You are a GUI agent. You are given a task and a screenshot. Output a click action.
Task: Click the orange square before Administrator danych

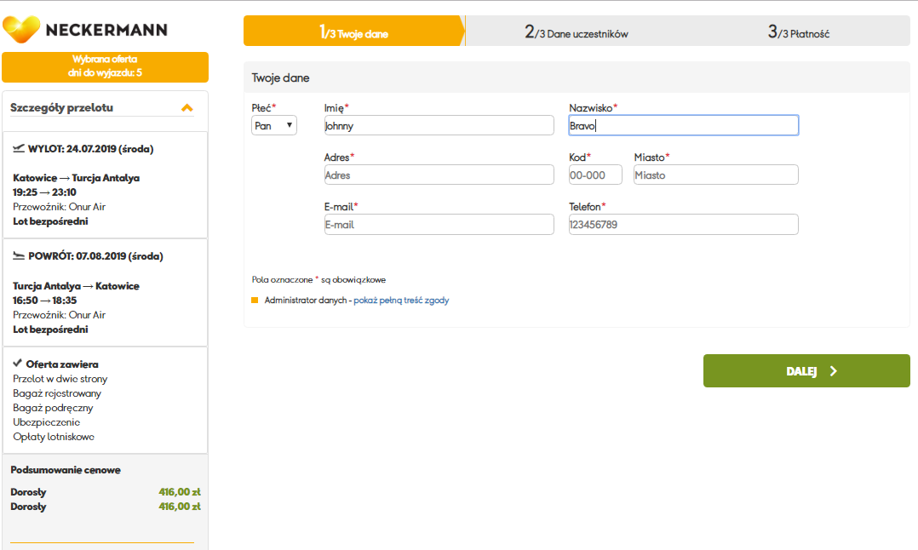255,301
